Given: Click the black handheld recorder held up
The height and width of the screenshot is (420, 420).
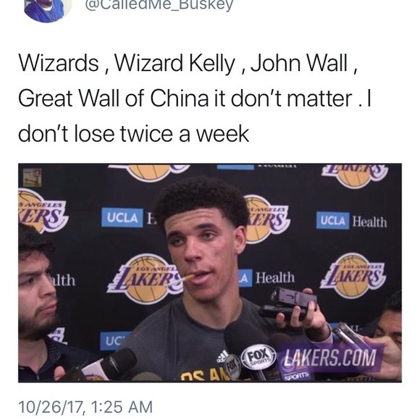Looking at the screenshot, I should [x=288, y=303].
